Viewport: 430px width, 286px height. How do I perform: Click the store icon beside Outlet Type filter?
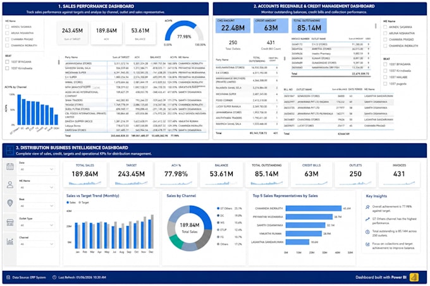tap(10, 222)
